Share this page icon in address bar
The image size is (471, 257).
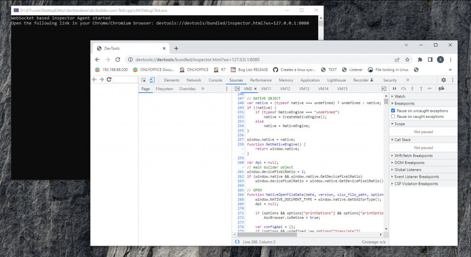pyautogui.click(x=397, y=59)
